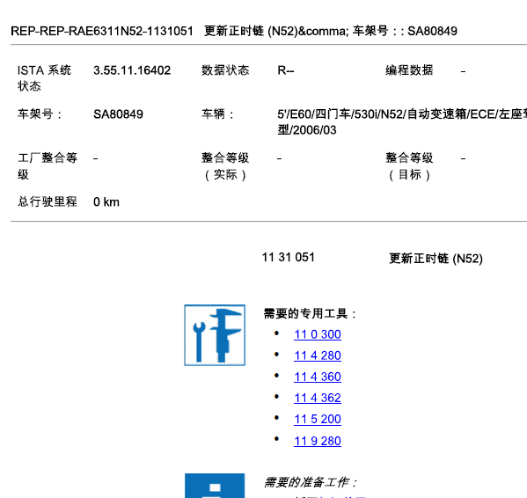Select the 编程数据 label
Screen dimensions: 527x498
pyautogui.click(x=409, y=70)
